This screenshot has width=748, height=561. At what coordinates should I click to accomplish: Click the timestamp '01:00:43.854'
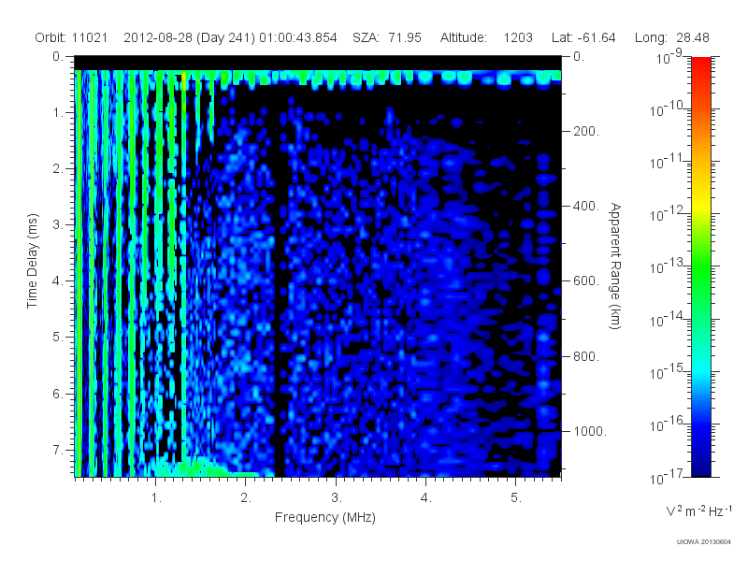coord(298,37)
